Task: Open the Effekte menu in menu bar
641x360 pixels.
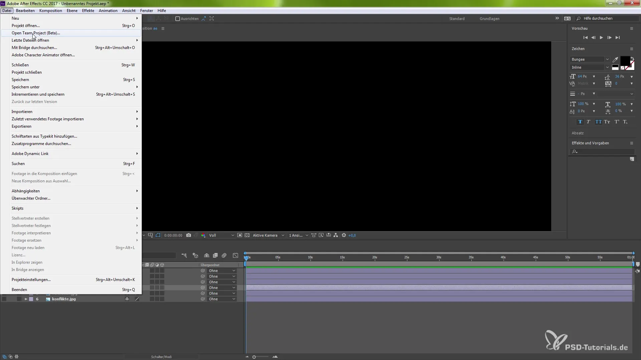Action: pyautogui.click(x=88, y=11)
